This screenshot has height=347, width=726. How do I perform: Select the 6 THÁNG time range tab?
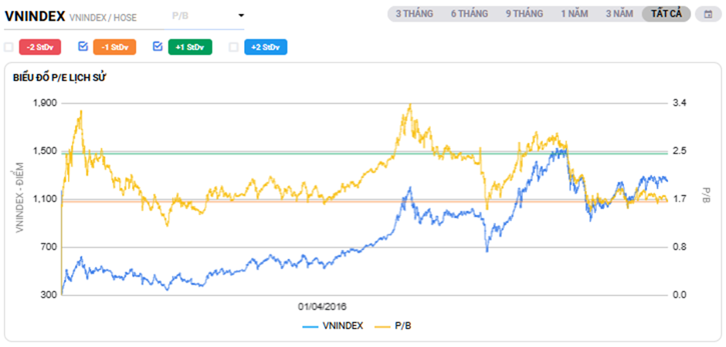[470, 14]
